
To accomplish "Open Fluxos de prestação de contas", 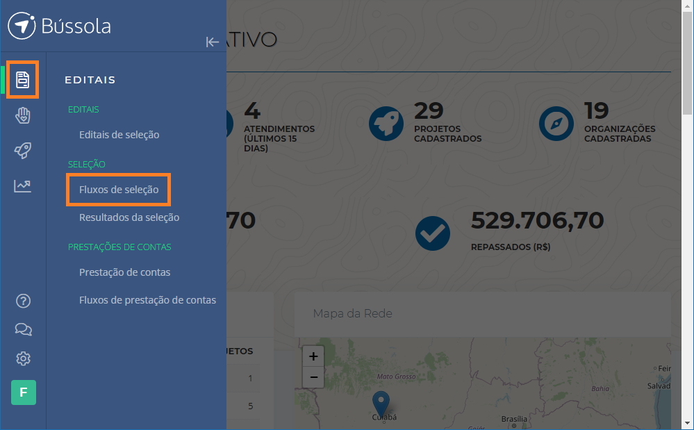I will tap(147, 300).
